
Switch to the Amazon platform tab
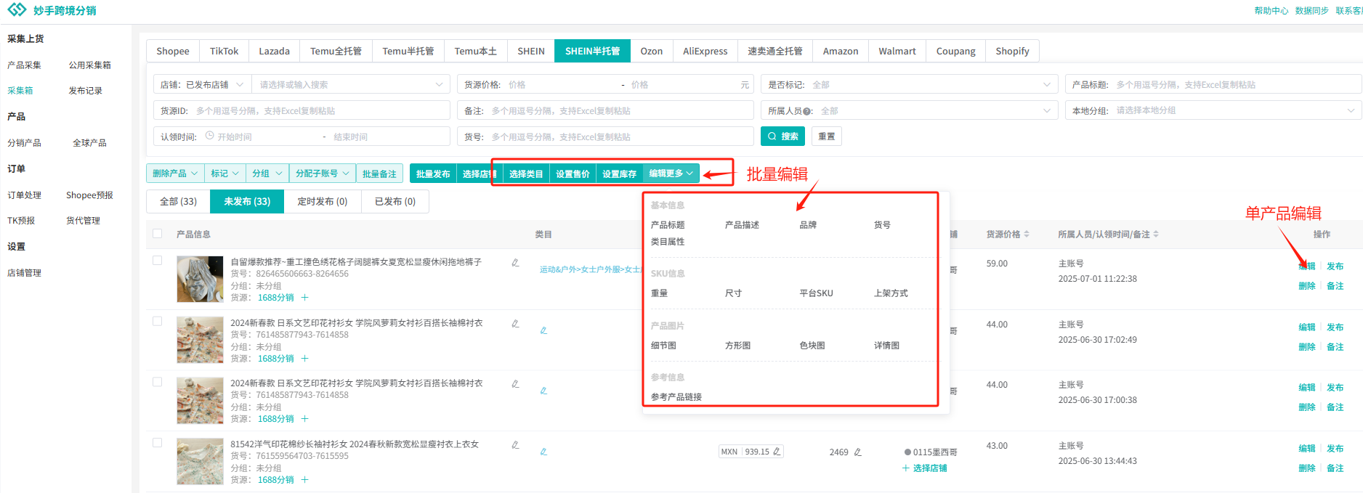(841, 51)
